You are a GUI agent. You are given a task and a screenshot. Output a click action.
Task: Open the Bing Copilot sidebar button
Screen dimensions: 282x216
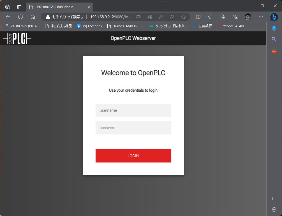(x=274, y=17)
